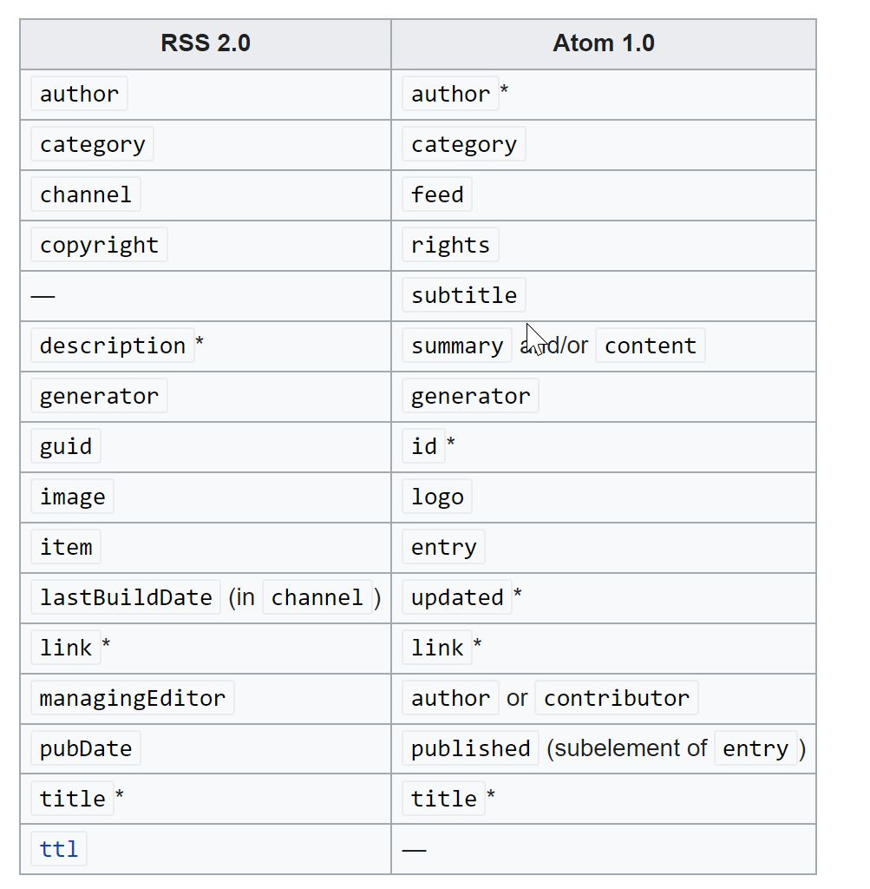This screenshot has height=889, width=870.
Task: Click the contributor code element
Action: (x=616, y=698)
